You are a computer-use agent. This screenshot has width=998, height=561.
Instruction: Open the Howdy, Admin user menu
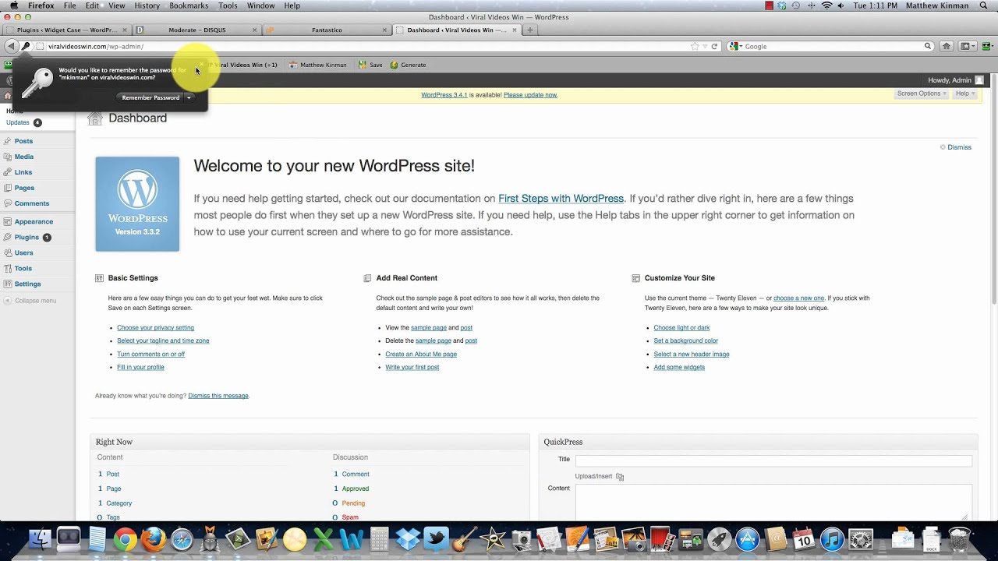pos(956,80)
